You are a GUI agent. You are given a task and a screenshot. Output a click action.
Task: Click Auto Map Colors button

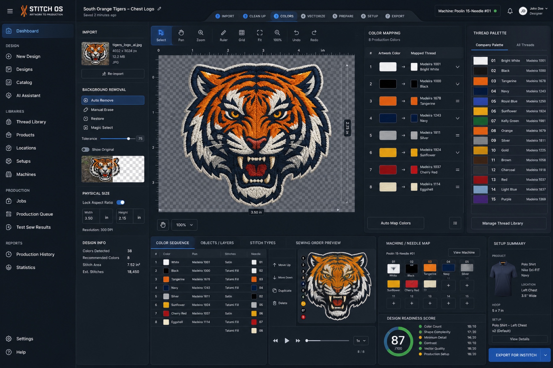point(395,223)
